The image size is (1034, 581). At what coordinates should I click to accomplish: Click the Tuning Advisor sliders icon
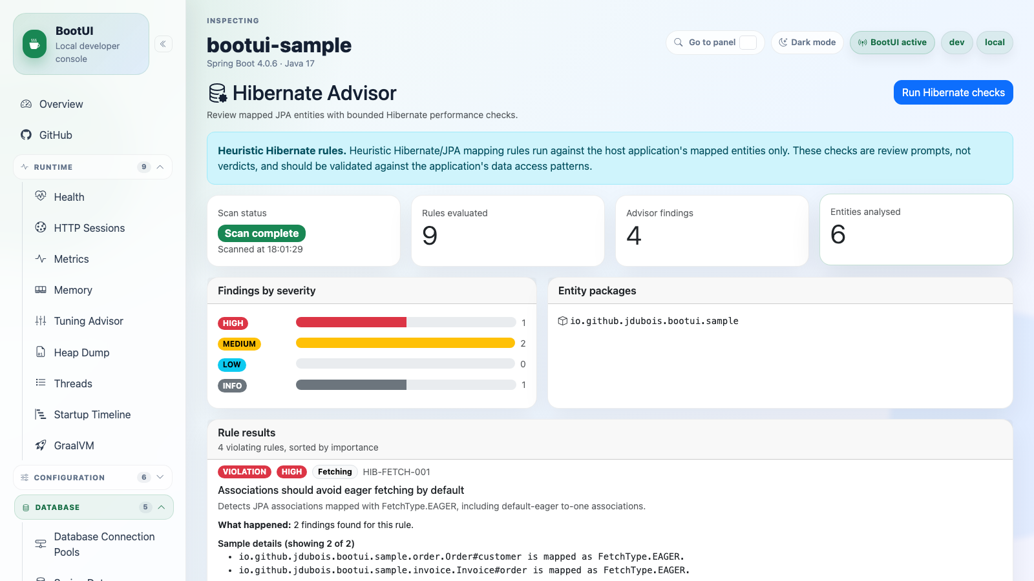click(41, 321)
